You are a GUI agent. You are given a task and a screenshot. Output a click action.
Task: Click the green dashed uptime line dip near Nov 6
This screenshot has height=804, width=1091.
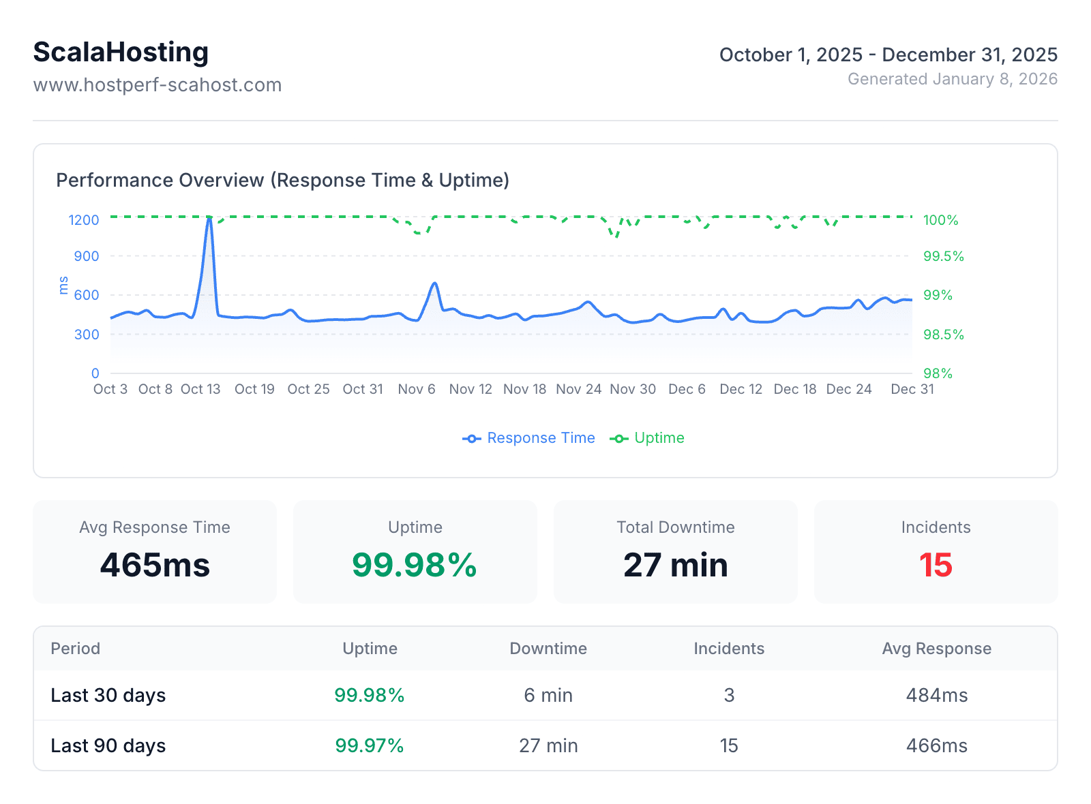(416, 232)
